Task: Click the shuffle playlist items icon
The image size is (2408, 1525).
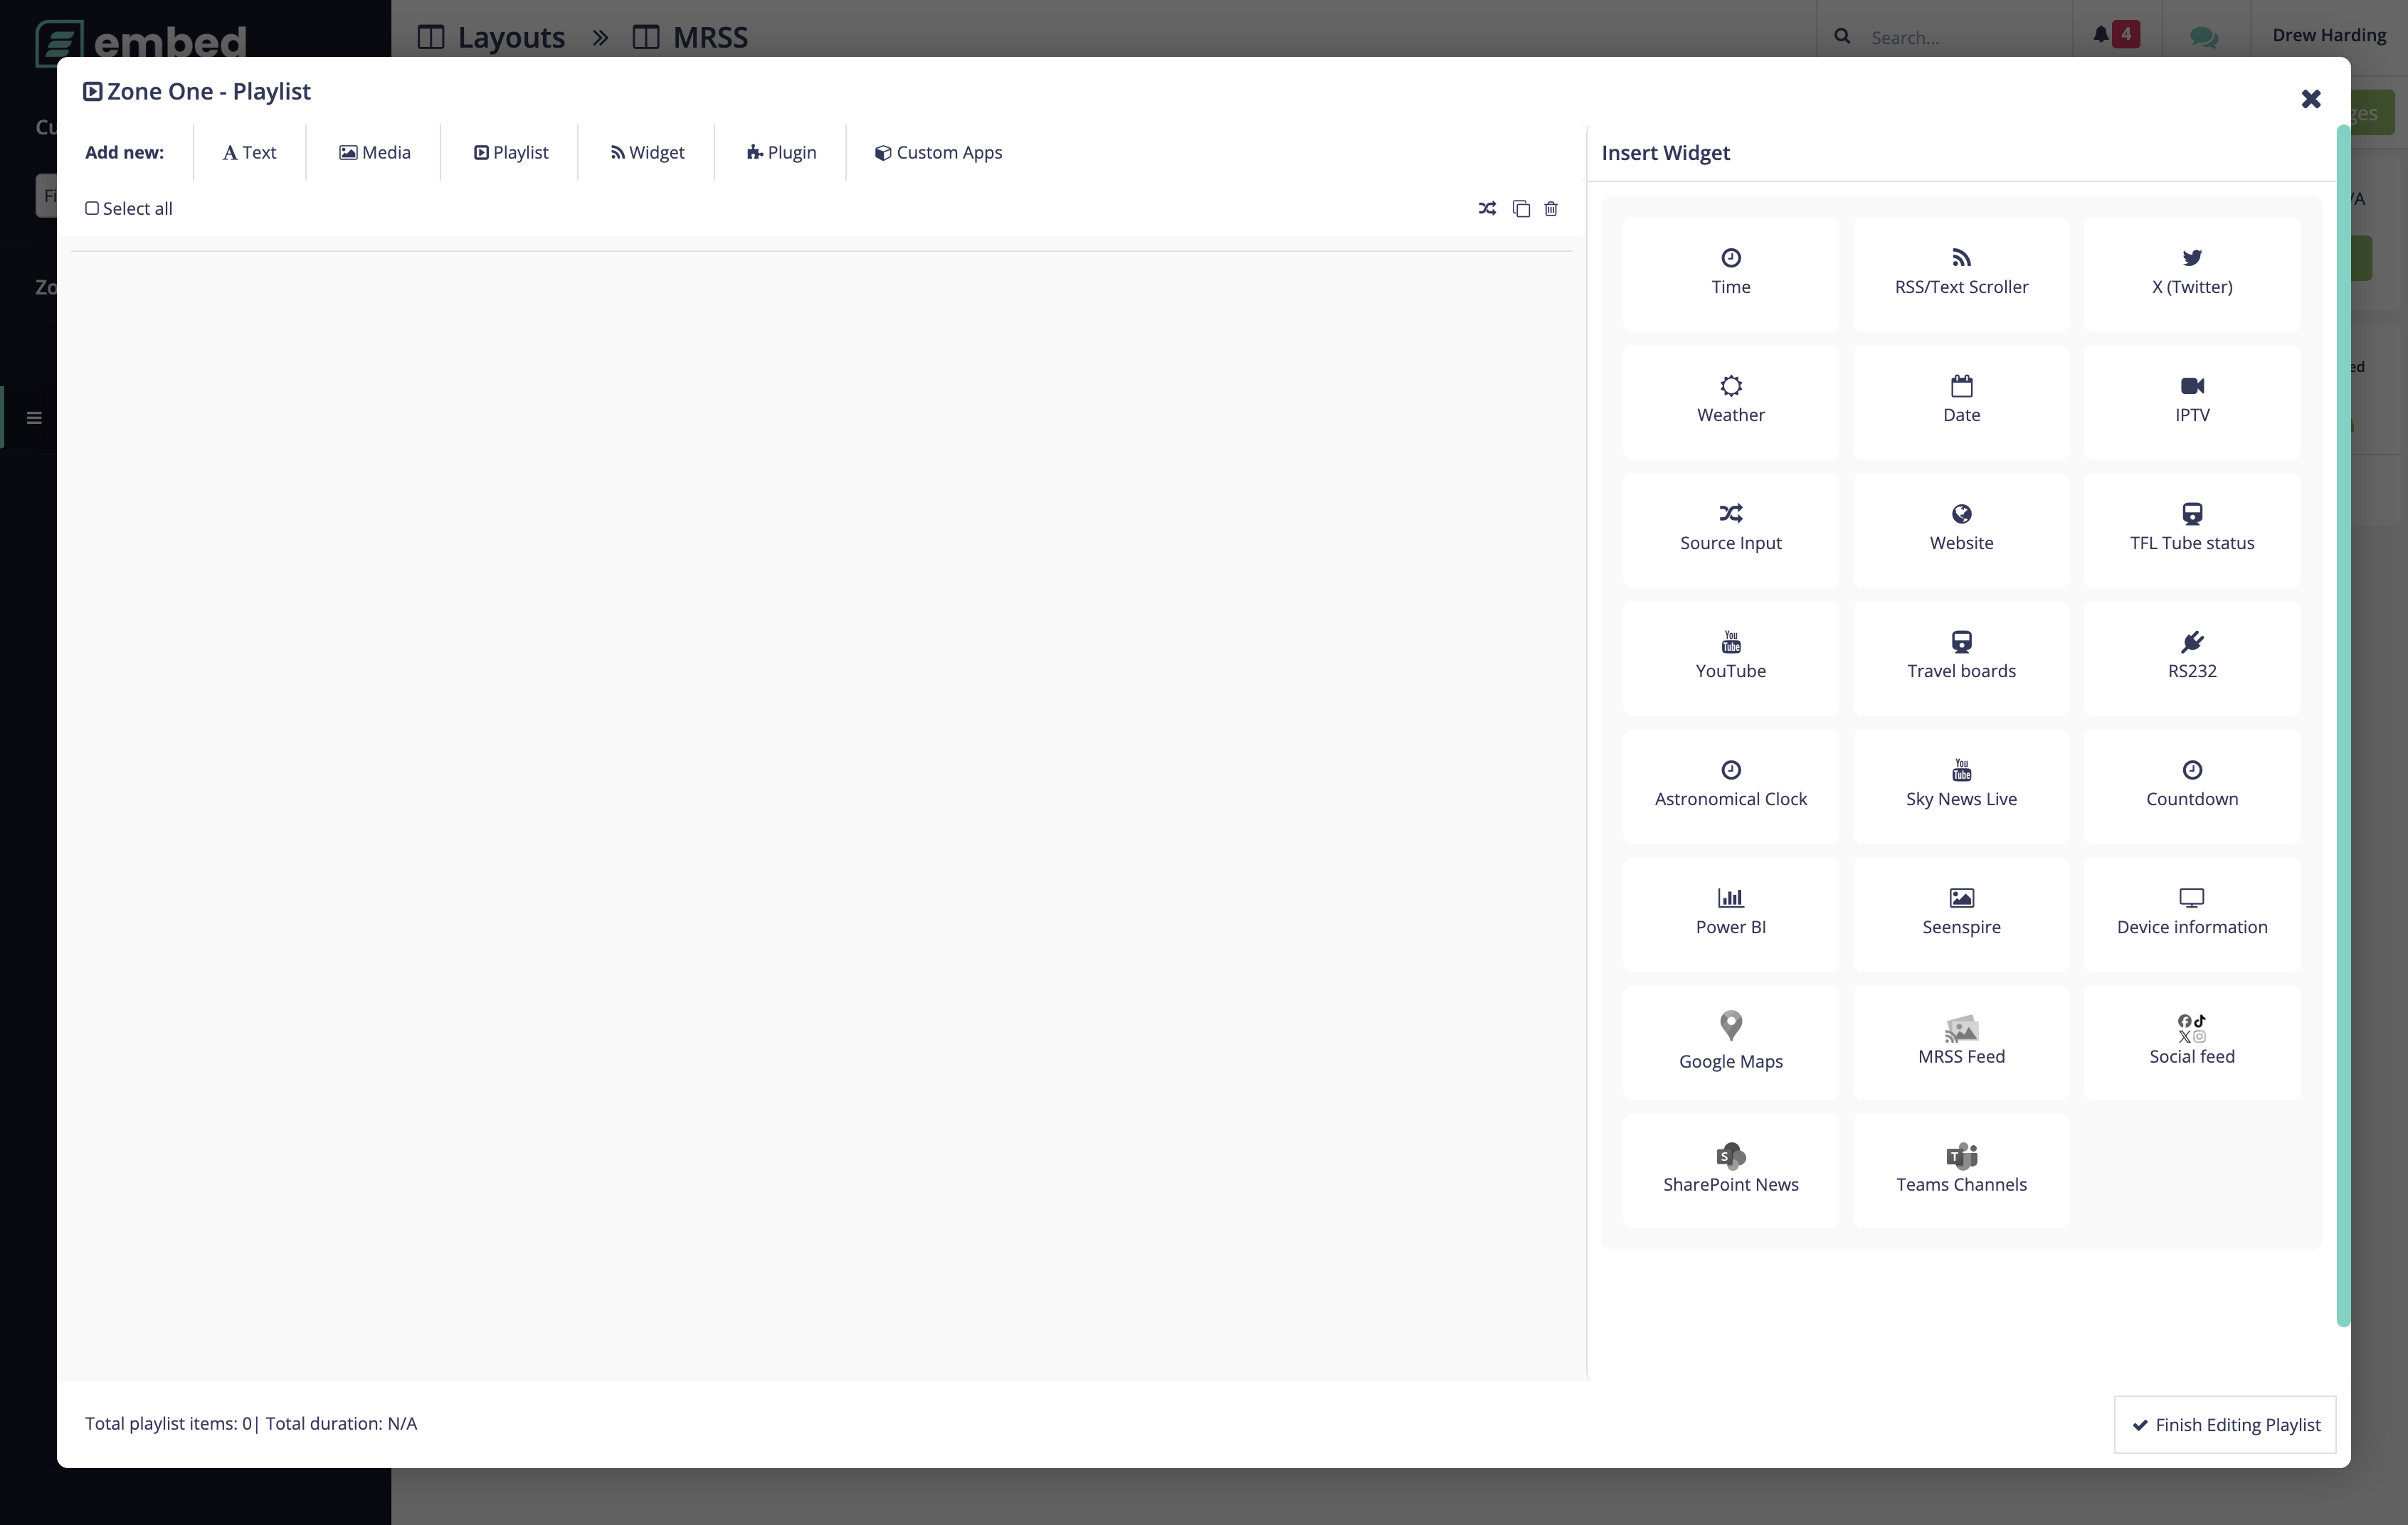Action: [1487, 209]
